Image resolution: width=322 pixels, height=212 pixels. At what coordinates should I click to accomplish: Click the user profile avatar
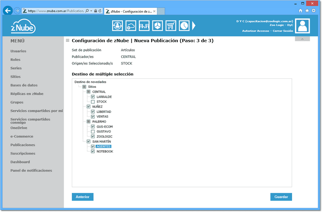(x=302, y=26)
